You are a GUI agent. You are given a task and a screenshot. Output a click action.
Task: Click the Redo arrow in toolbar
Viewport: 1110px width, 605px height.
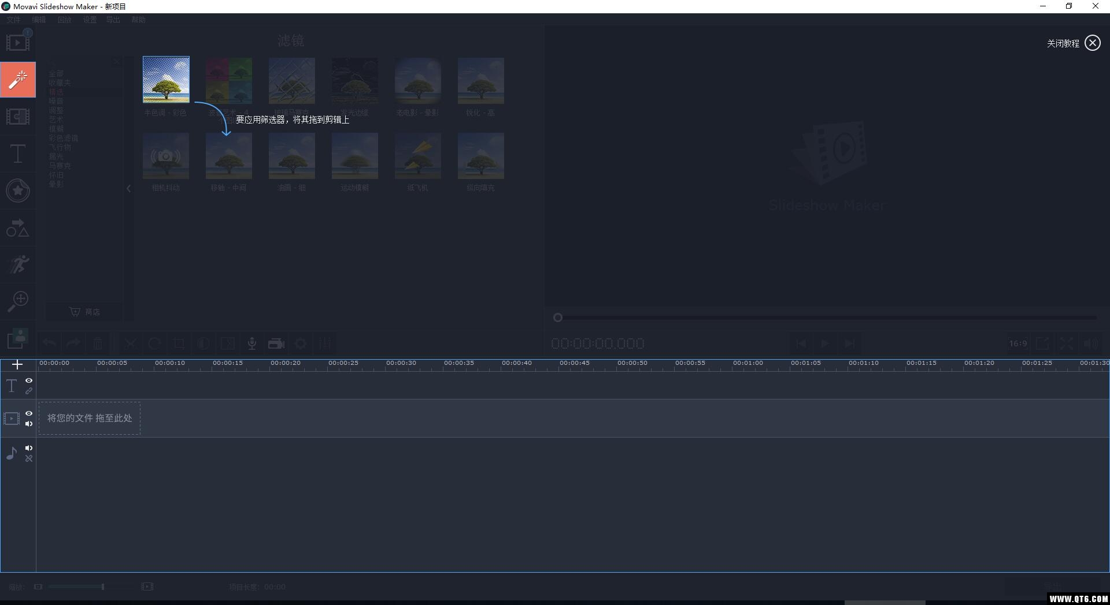click(73, 343)
